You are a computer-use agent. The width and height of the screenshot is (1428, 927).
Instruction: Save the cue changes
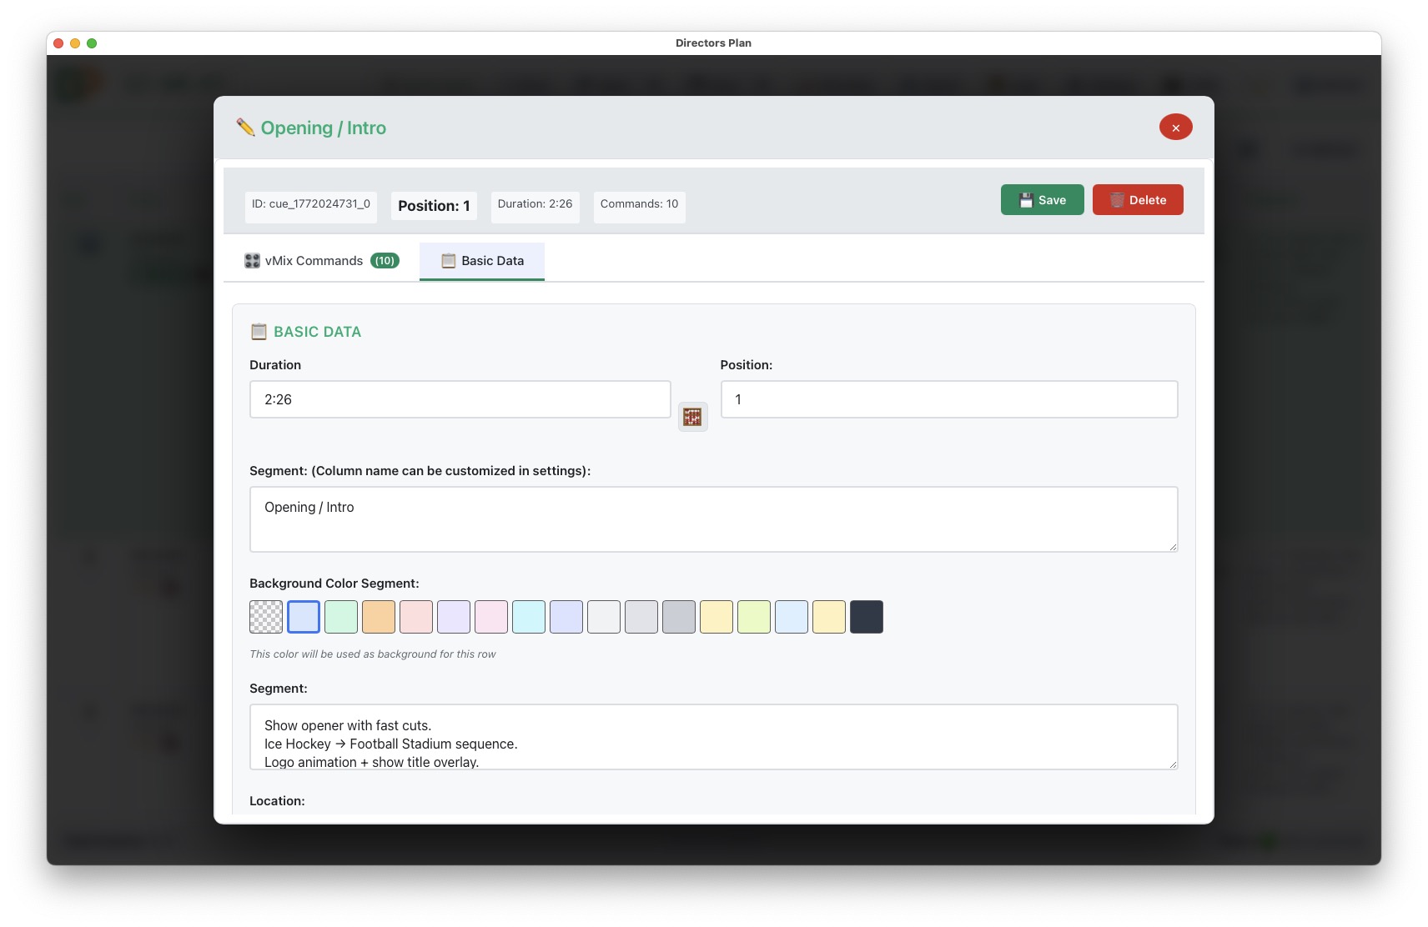[x=1042, y=200]
